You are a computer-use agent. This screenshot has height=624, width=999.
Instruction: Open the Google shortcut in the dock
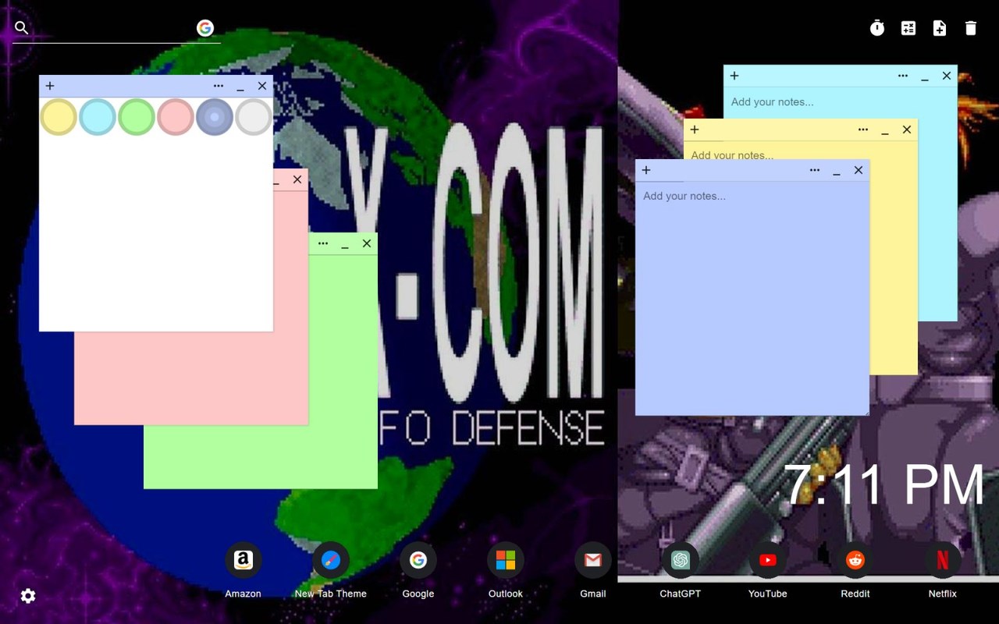point(418,570)
